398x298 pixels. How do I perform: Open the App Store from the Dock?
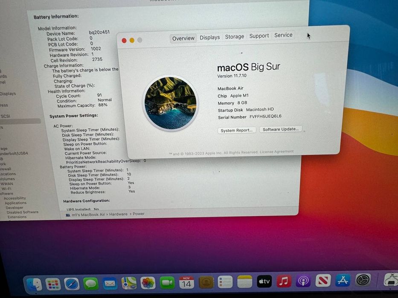point(343,280)
